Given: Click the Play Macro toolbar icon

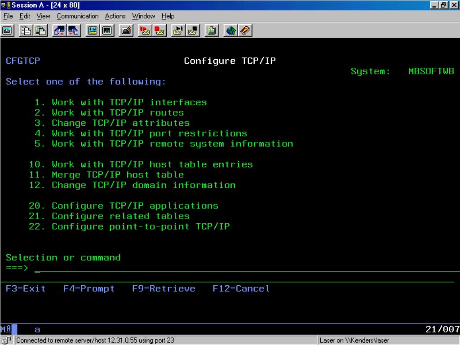Looking at the screenshot, I should coord(178,31).
